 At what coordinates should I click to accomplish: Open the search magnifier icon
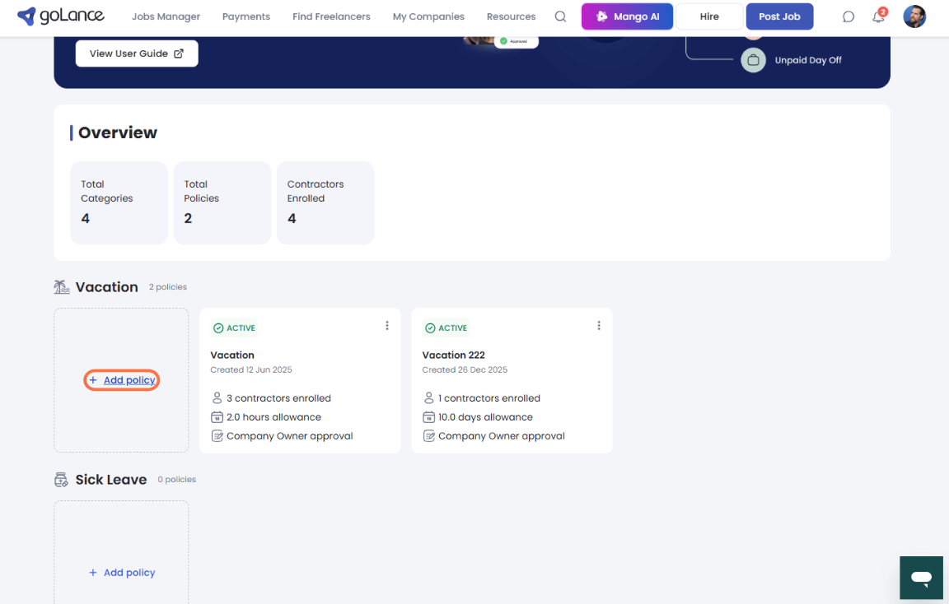[560, 16]
